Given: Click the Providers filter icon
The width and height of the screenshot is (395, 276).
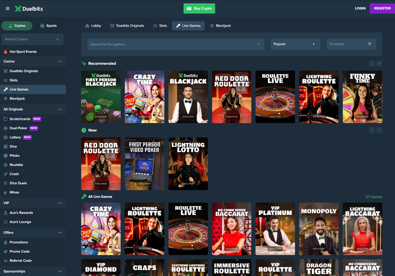Looking at the screenshot, I should coord(369,44).
